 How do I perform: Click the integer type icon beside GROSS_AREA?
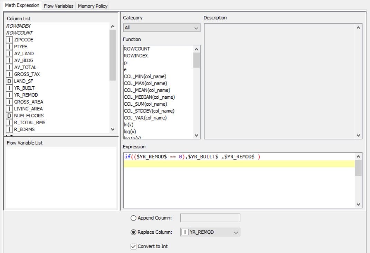pyautogui.click(x=9, y=101)
